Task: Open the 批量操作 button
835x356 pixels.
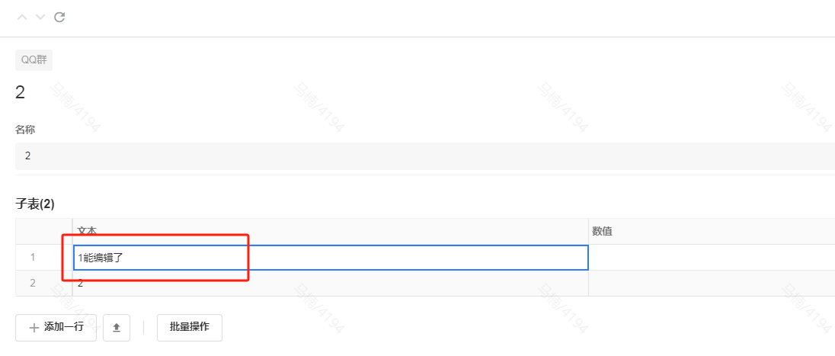Action: (x=189, y=327)
